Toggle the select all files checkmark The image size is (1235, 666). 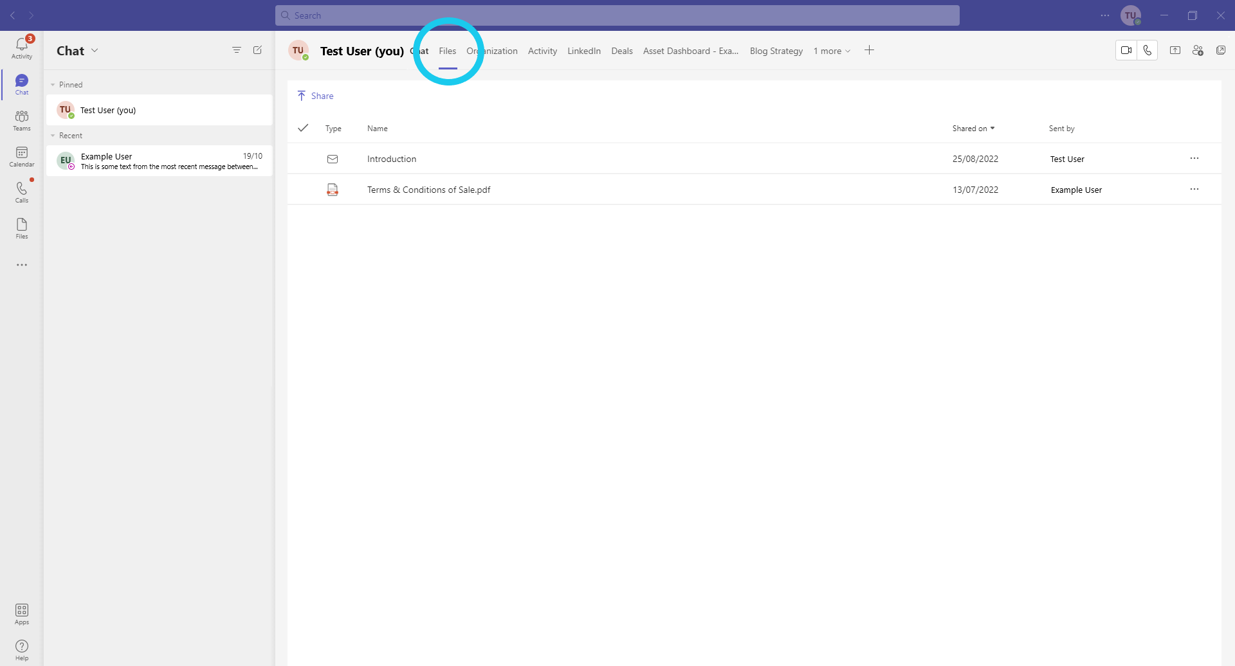coord(303,128)
